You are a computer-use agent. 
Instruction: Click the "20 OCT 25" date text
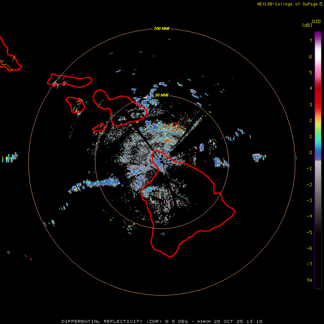click(x=229, y=321)
